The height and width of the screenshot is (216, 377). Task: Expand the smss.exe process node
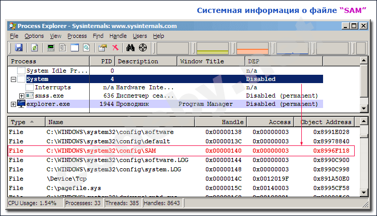(x=22, y=96)
